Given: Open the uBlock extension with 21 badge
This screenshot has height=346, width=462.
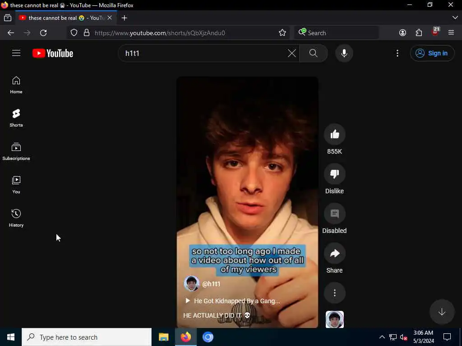Looking at the screenshot, I should (435, 32).
